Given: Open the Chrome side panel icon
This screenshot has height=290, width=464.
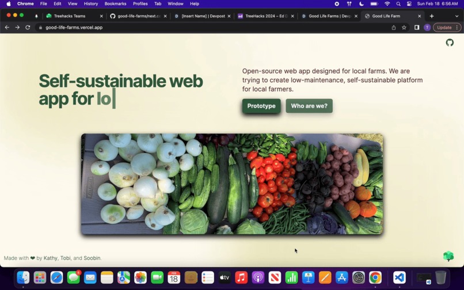Looking at the screenshot, I should (x=417, y=28).
